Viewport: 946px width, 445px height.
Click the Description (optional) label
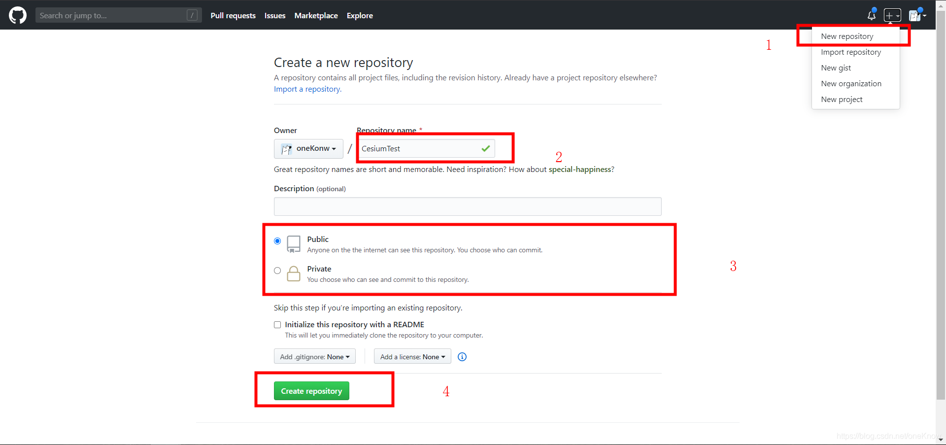click(x=310, y=189)
